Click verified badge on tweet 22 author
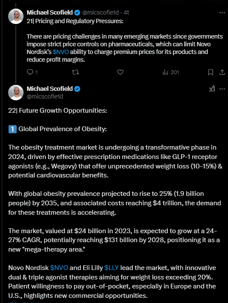 (x=77, y=89)
